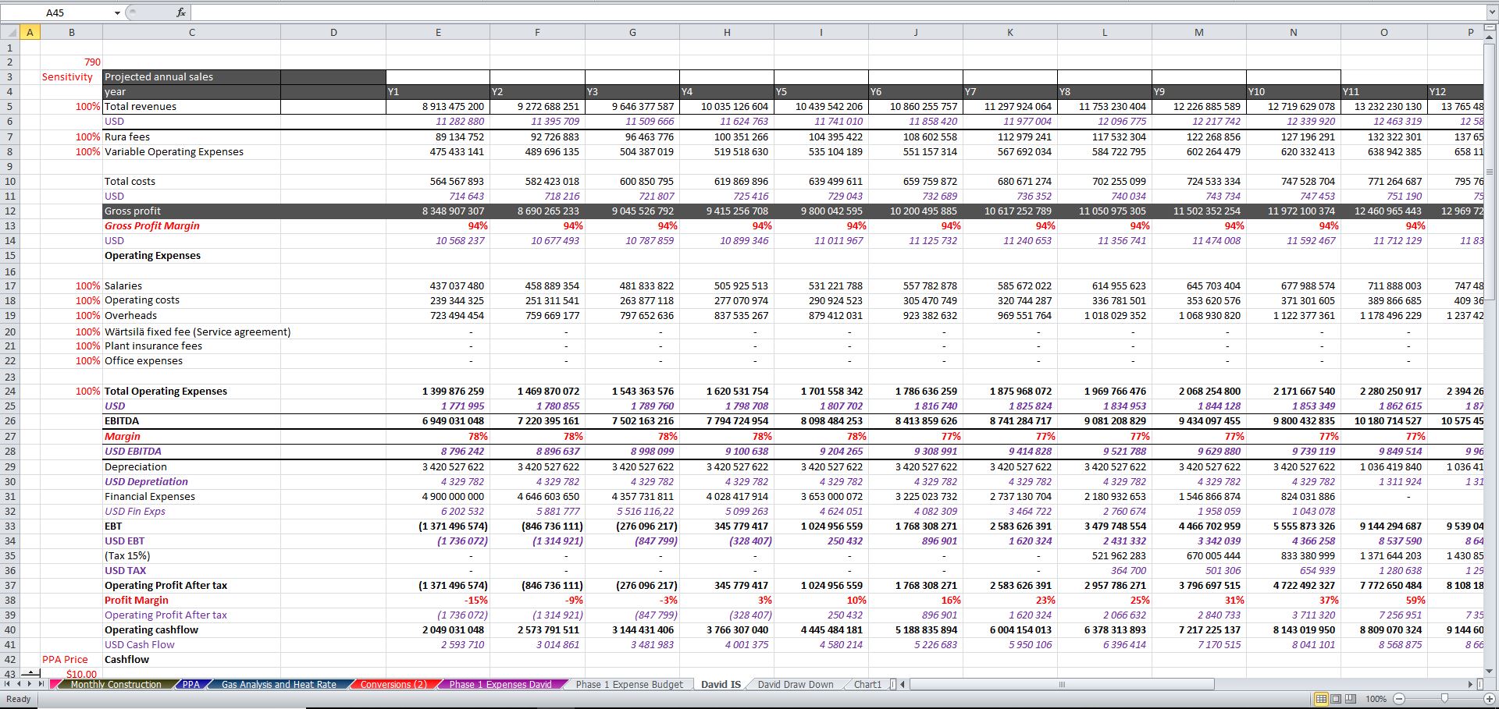Open the Conversions (2) sheet tab
Screen dimensions: 1499x709
[x=393, y=684]
